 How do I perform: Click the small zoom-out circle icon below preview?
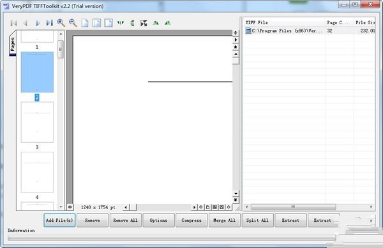[x=229, y=207]
